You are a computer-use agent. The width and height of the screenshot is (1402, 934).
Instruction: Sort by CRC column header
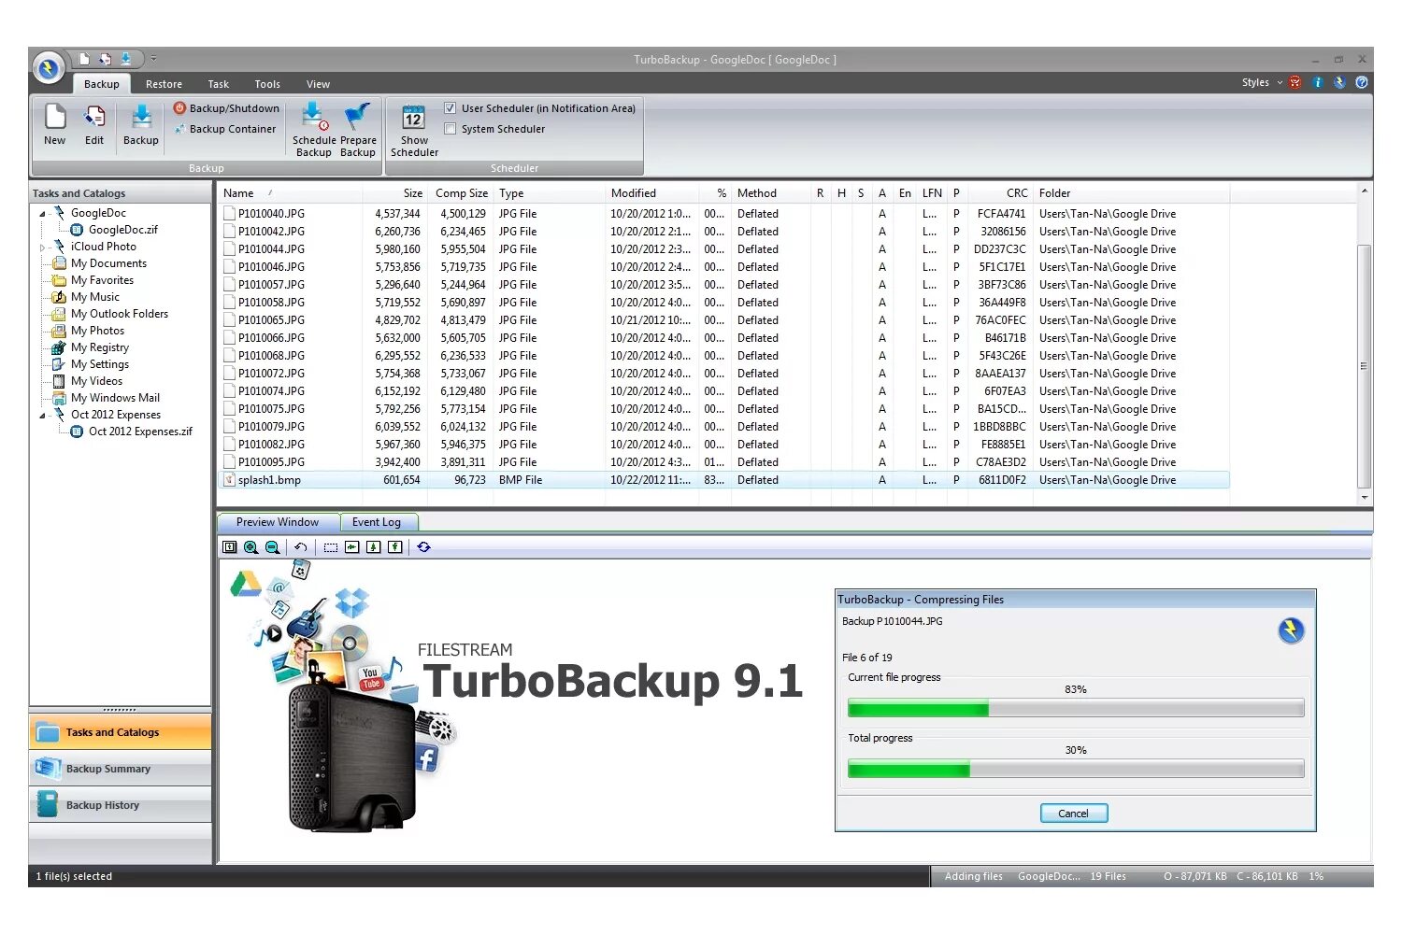pos(999,193)
